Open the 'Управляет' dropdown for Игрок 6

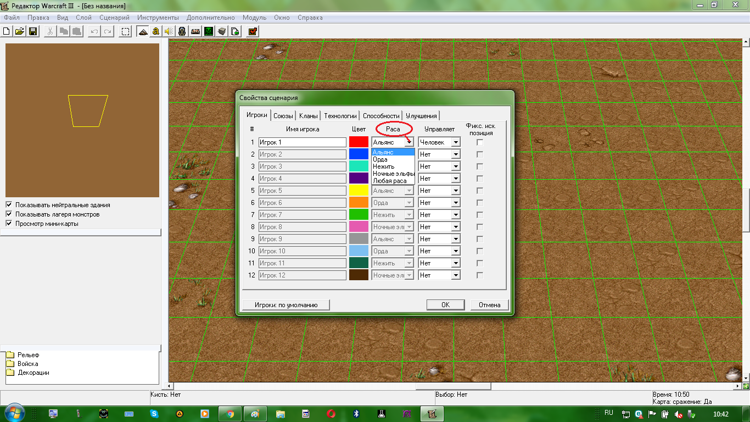pos(455,203)
